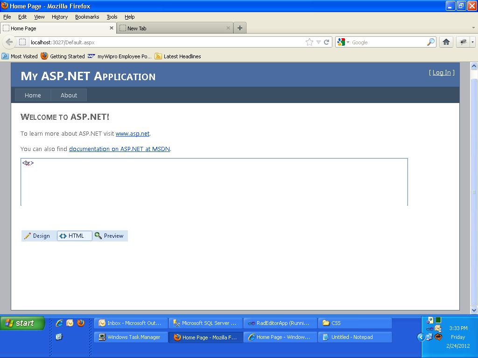Open the list all tabs dropdown

tap(473, 28)
